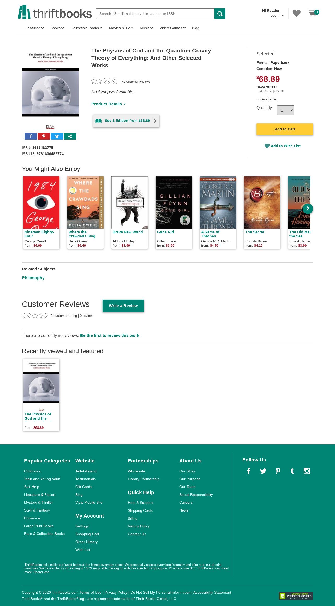Open Accessibility Statement link
335x606 pixels.
tap(212, 592)
